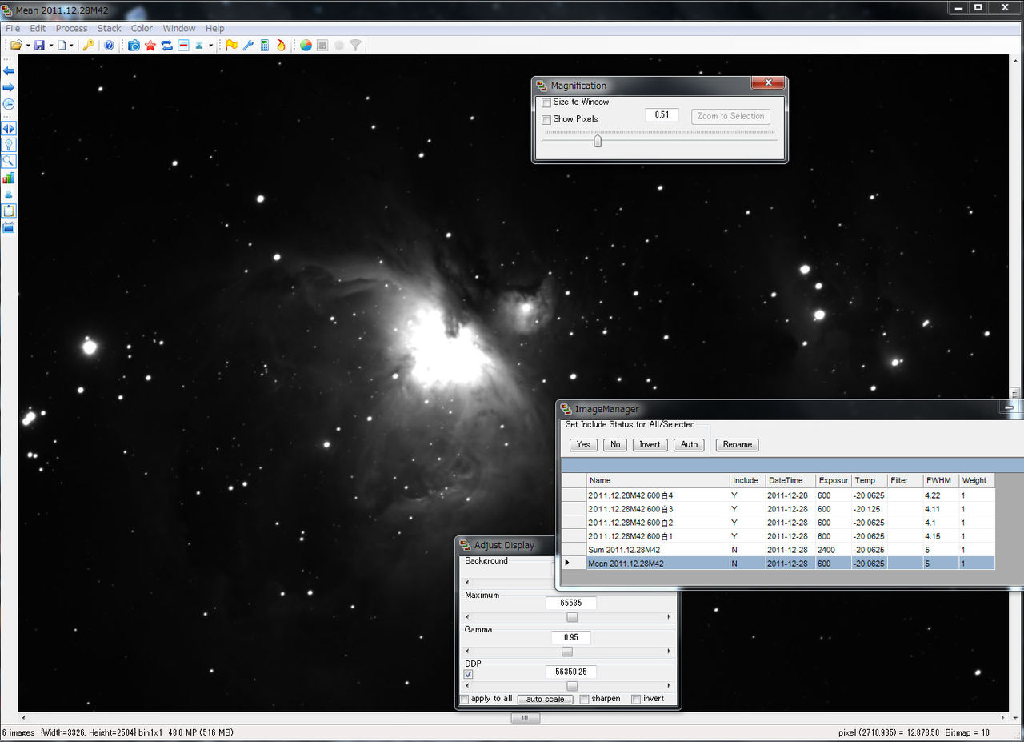Click the bar chart sidebar icon

(x=9, y=178)
